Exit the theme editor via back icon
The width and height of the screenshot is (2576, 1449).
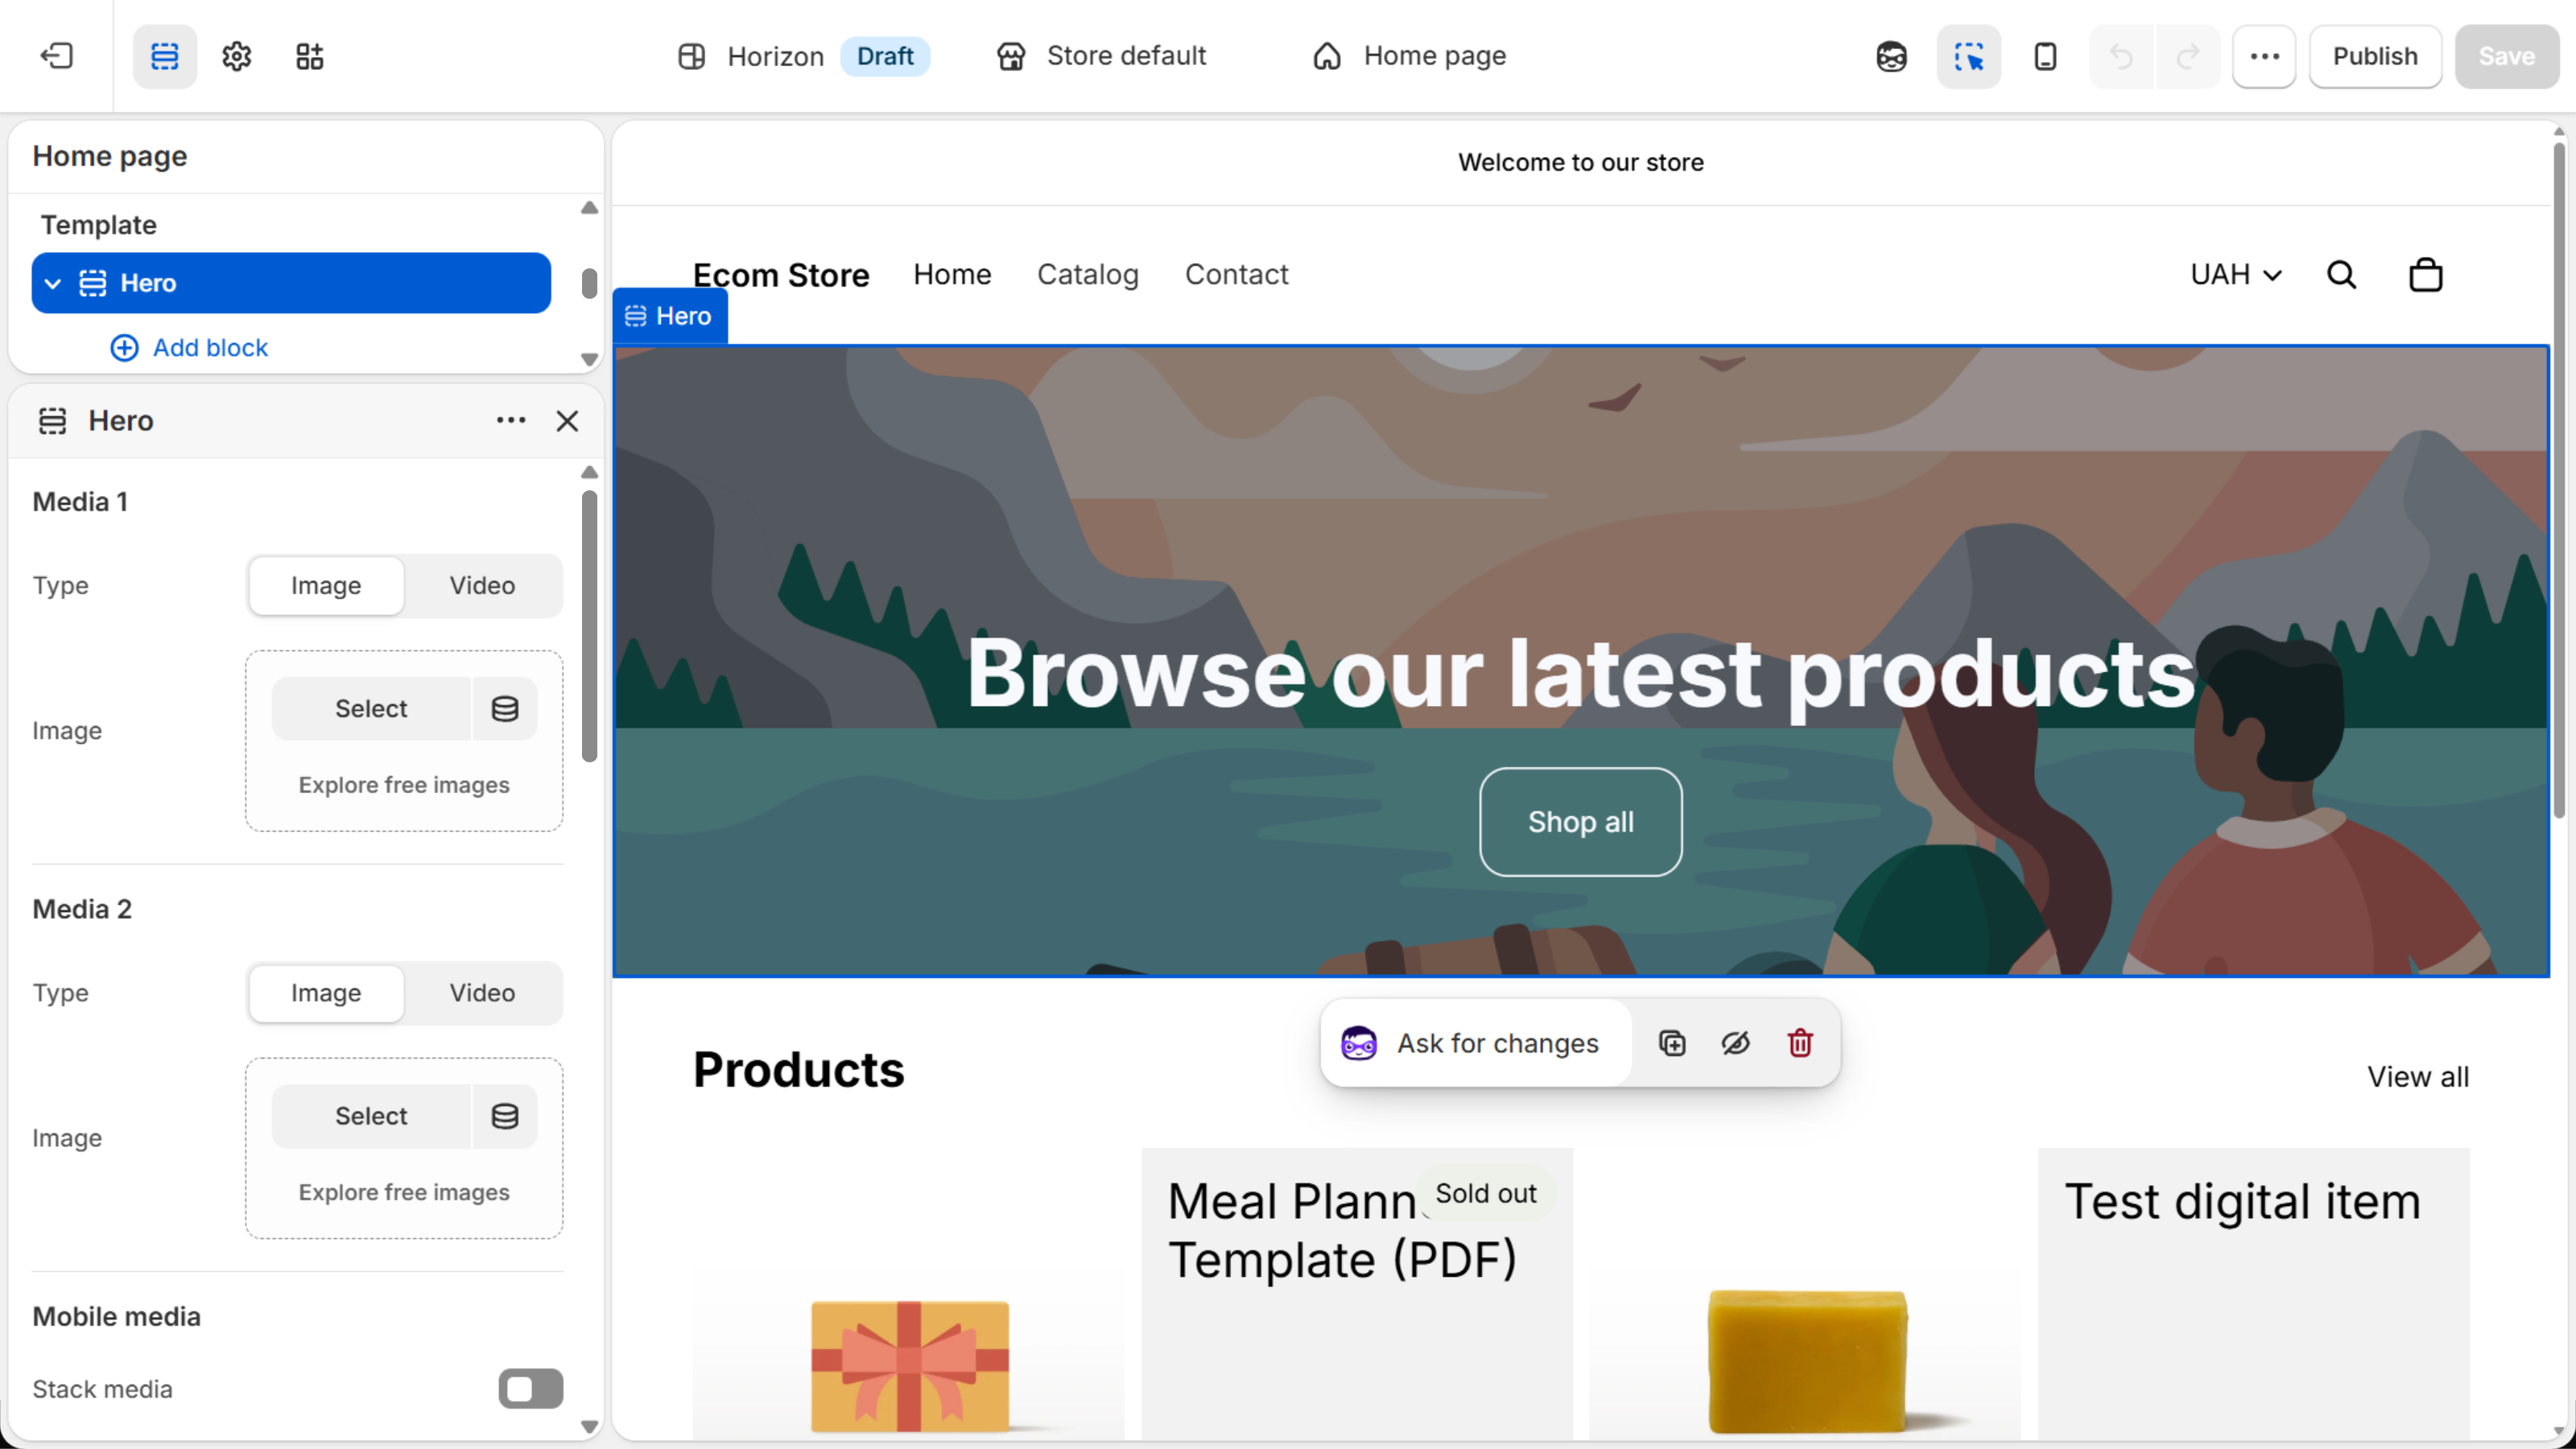tap(56, 56)
